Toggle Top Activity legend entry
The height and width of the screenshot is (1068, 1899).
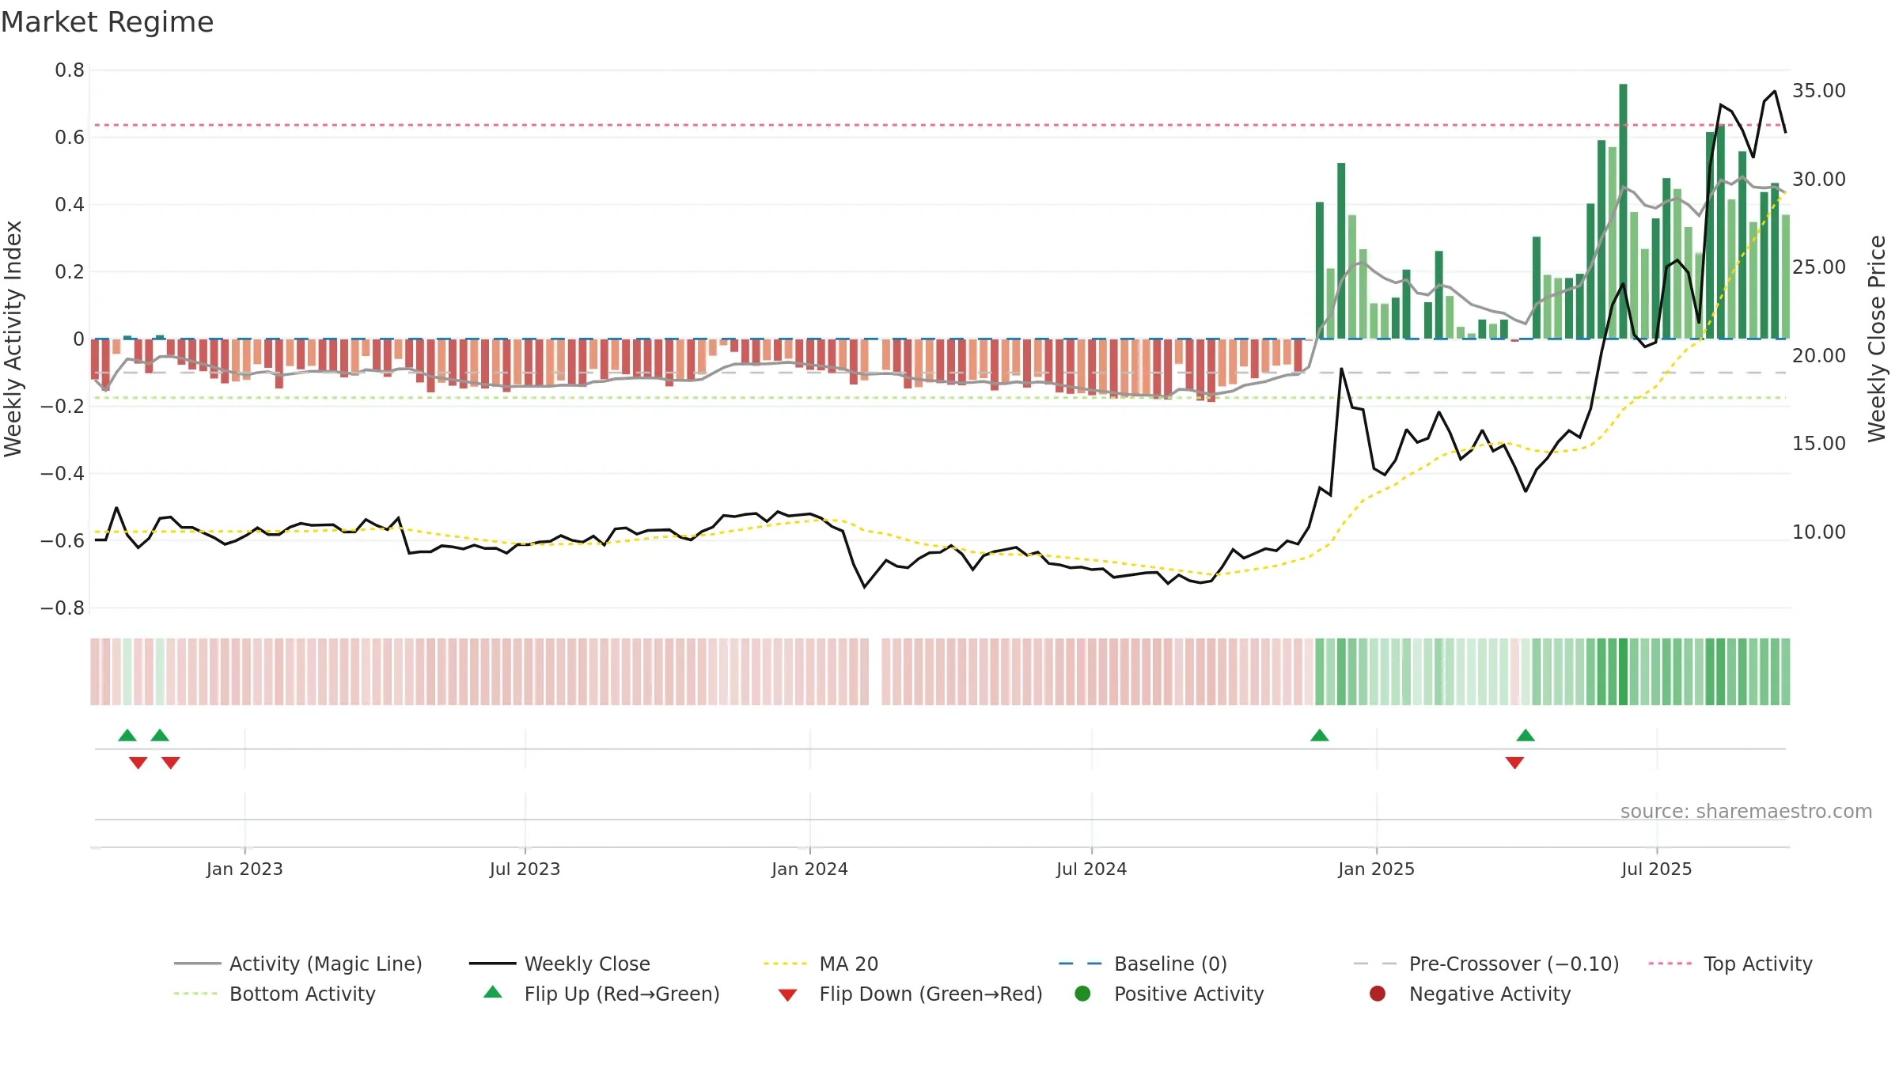1730,964
